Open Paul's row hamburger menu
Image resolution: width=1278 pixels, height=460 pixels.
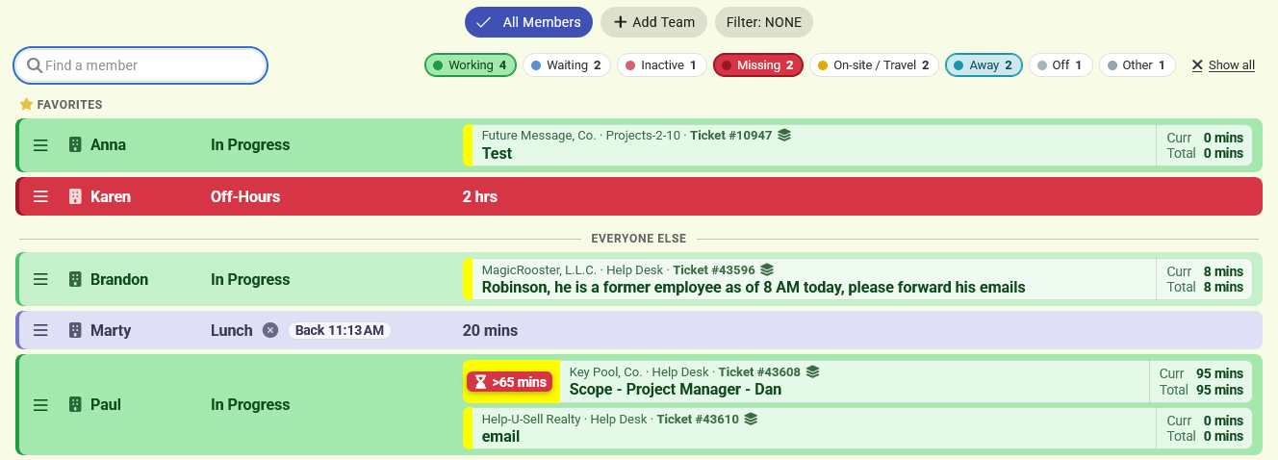tap(40, 405)
